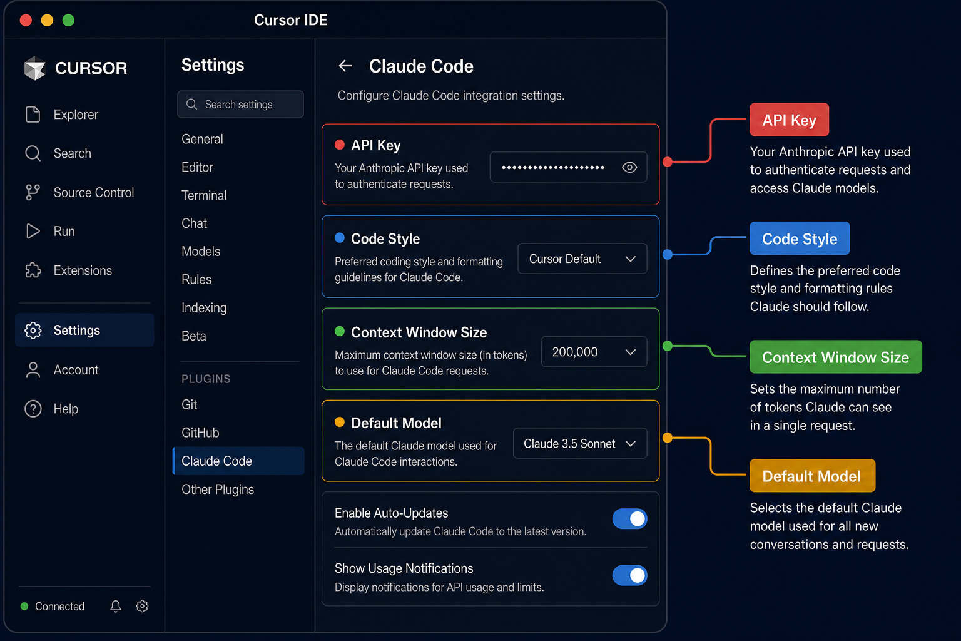961x641 pixels.
Task: Click the Help question mark icon
Action: pos(33,409)
